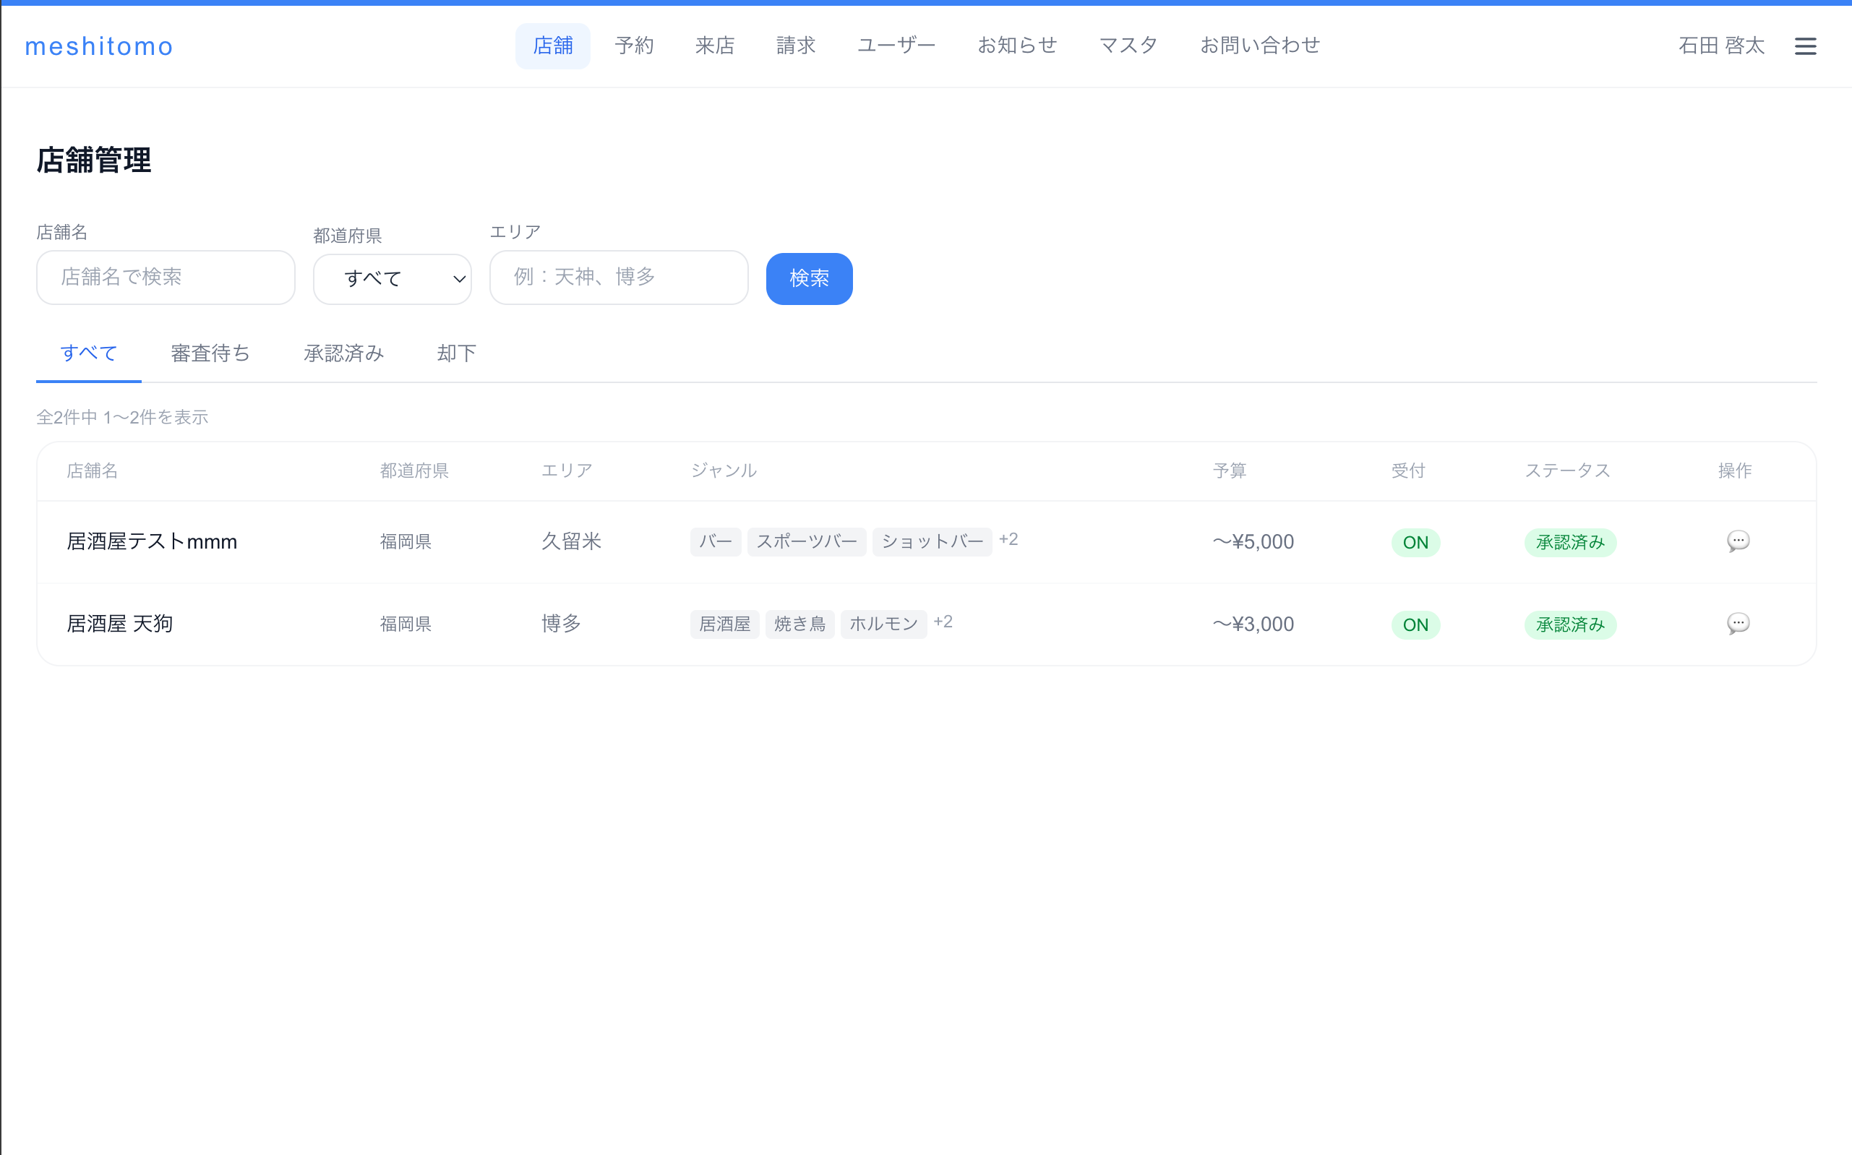Image resolution: width=1852 pixels, height=1155 pixels.
Task: Click the バー genre tag
Action: click(x=716, y=541)
